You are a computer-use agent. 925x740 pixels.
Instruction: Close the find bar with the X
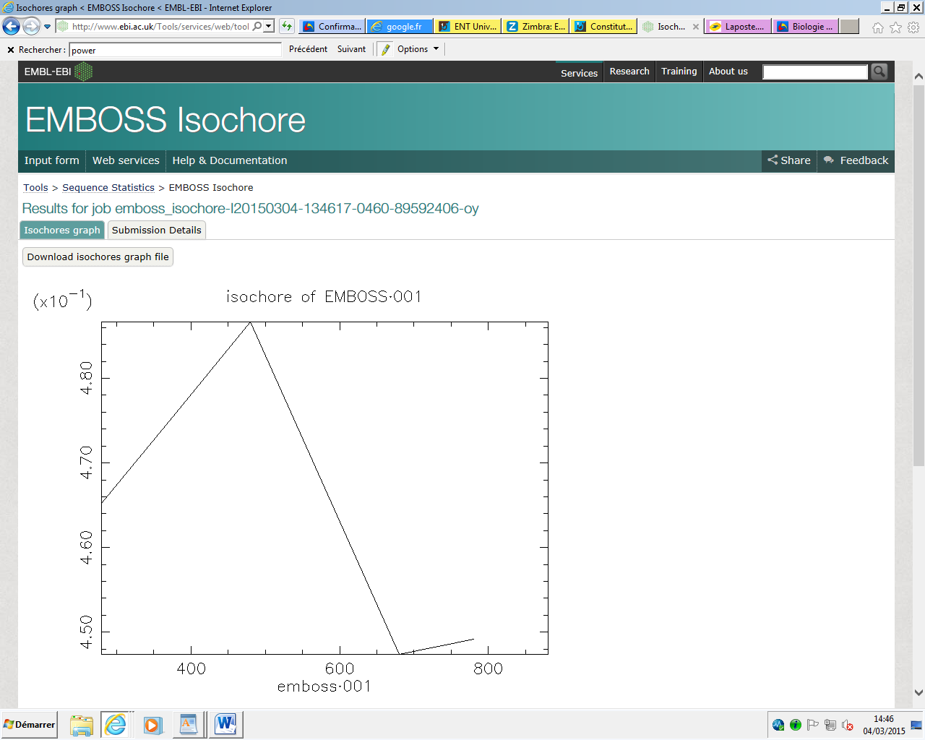[11, 50]
